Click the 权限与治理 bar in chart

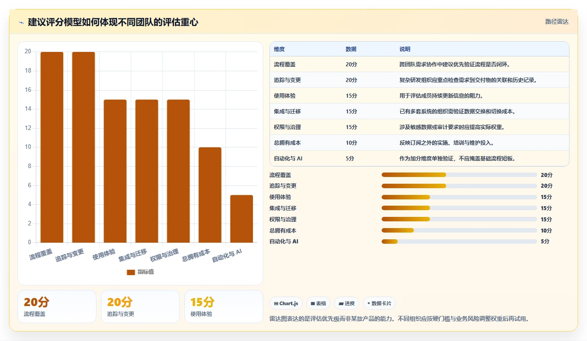click(178, 171)
